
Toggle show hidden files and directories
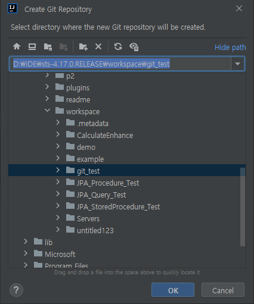tap(134, 47)
